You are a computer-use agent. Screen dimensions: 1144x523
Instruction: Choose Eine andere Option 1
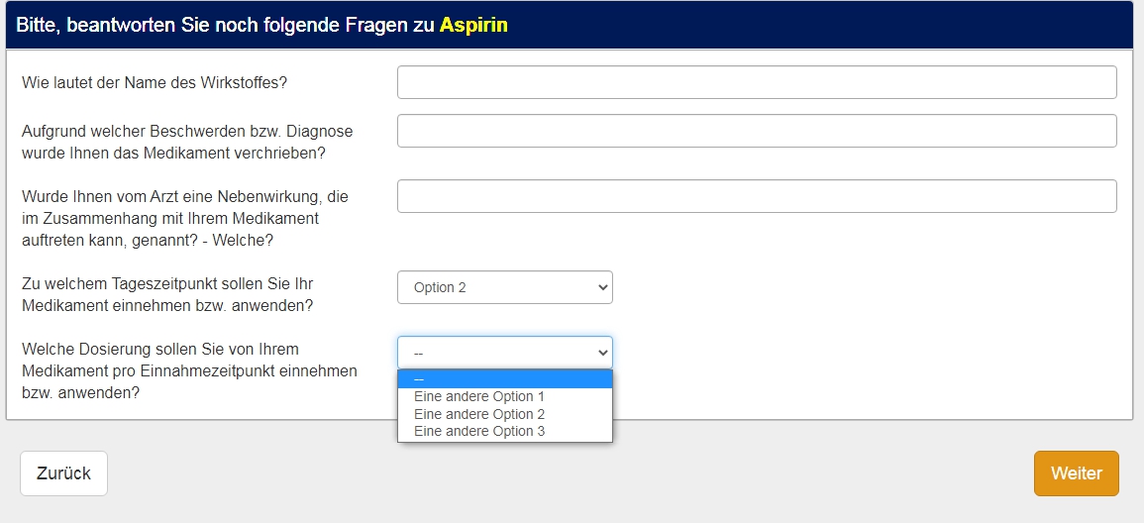505,397
